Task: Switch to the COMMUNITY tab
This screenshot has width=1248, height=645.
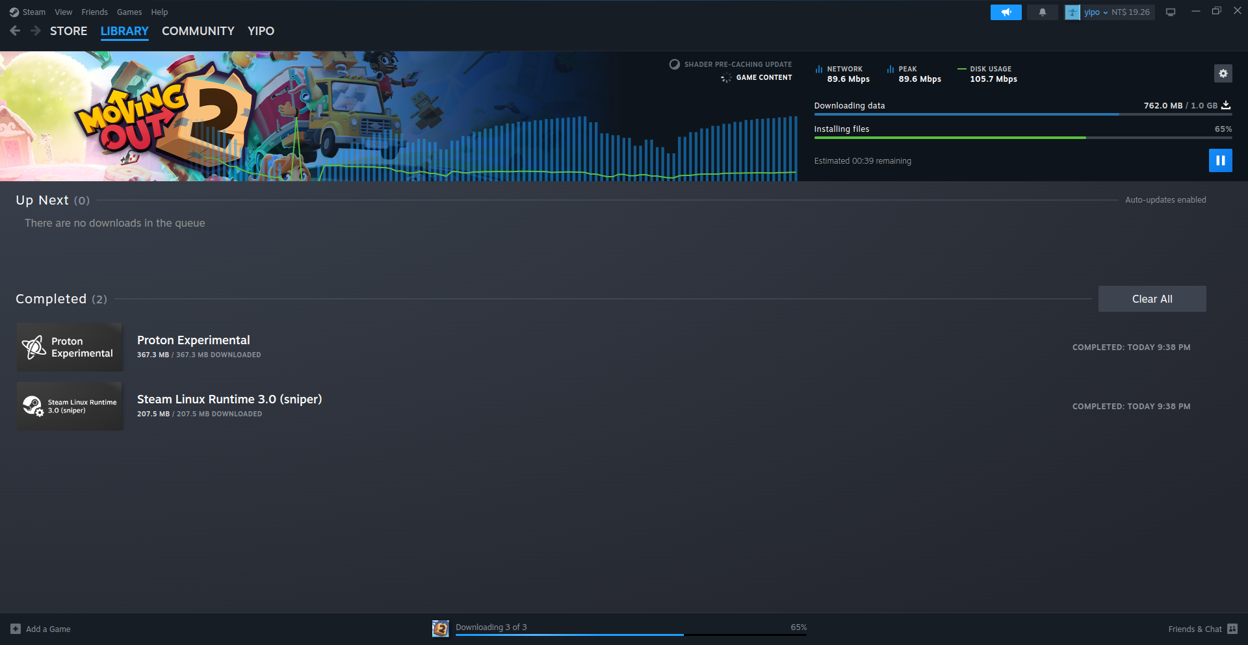Action: pos(198,31)
